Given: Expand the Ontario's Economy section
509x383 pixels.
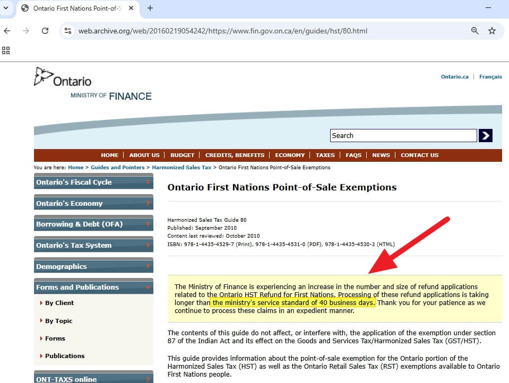Looking at the screenshot, I should click(93, 203).
